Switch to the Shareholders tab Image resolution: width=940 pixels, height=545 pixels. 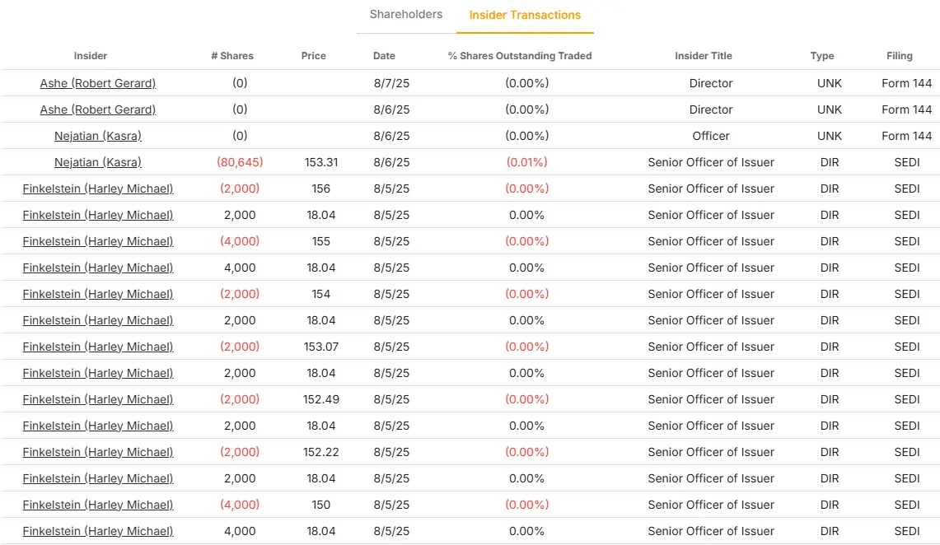[405, 14]
